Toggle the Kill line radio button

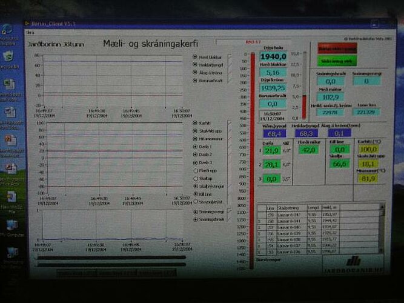point(195,193)
